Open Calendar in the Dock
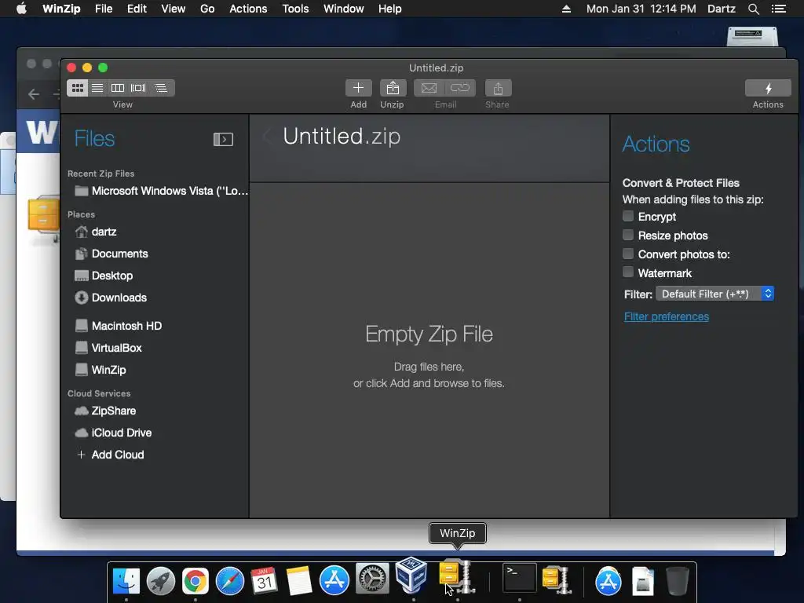804x603 pixels. [x=265, y=581]
